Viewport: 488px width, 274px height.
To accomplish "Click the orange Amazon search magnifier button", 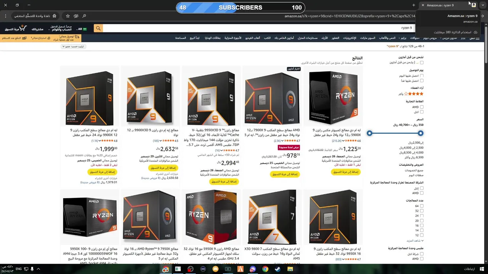I will click(98, 28).
